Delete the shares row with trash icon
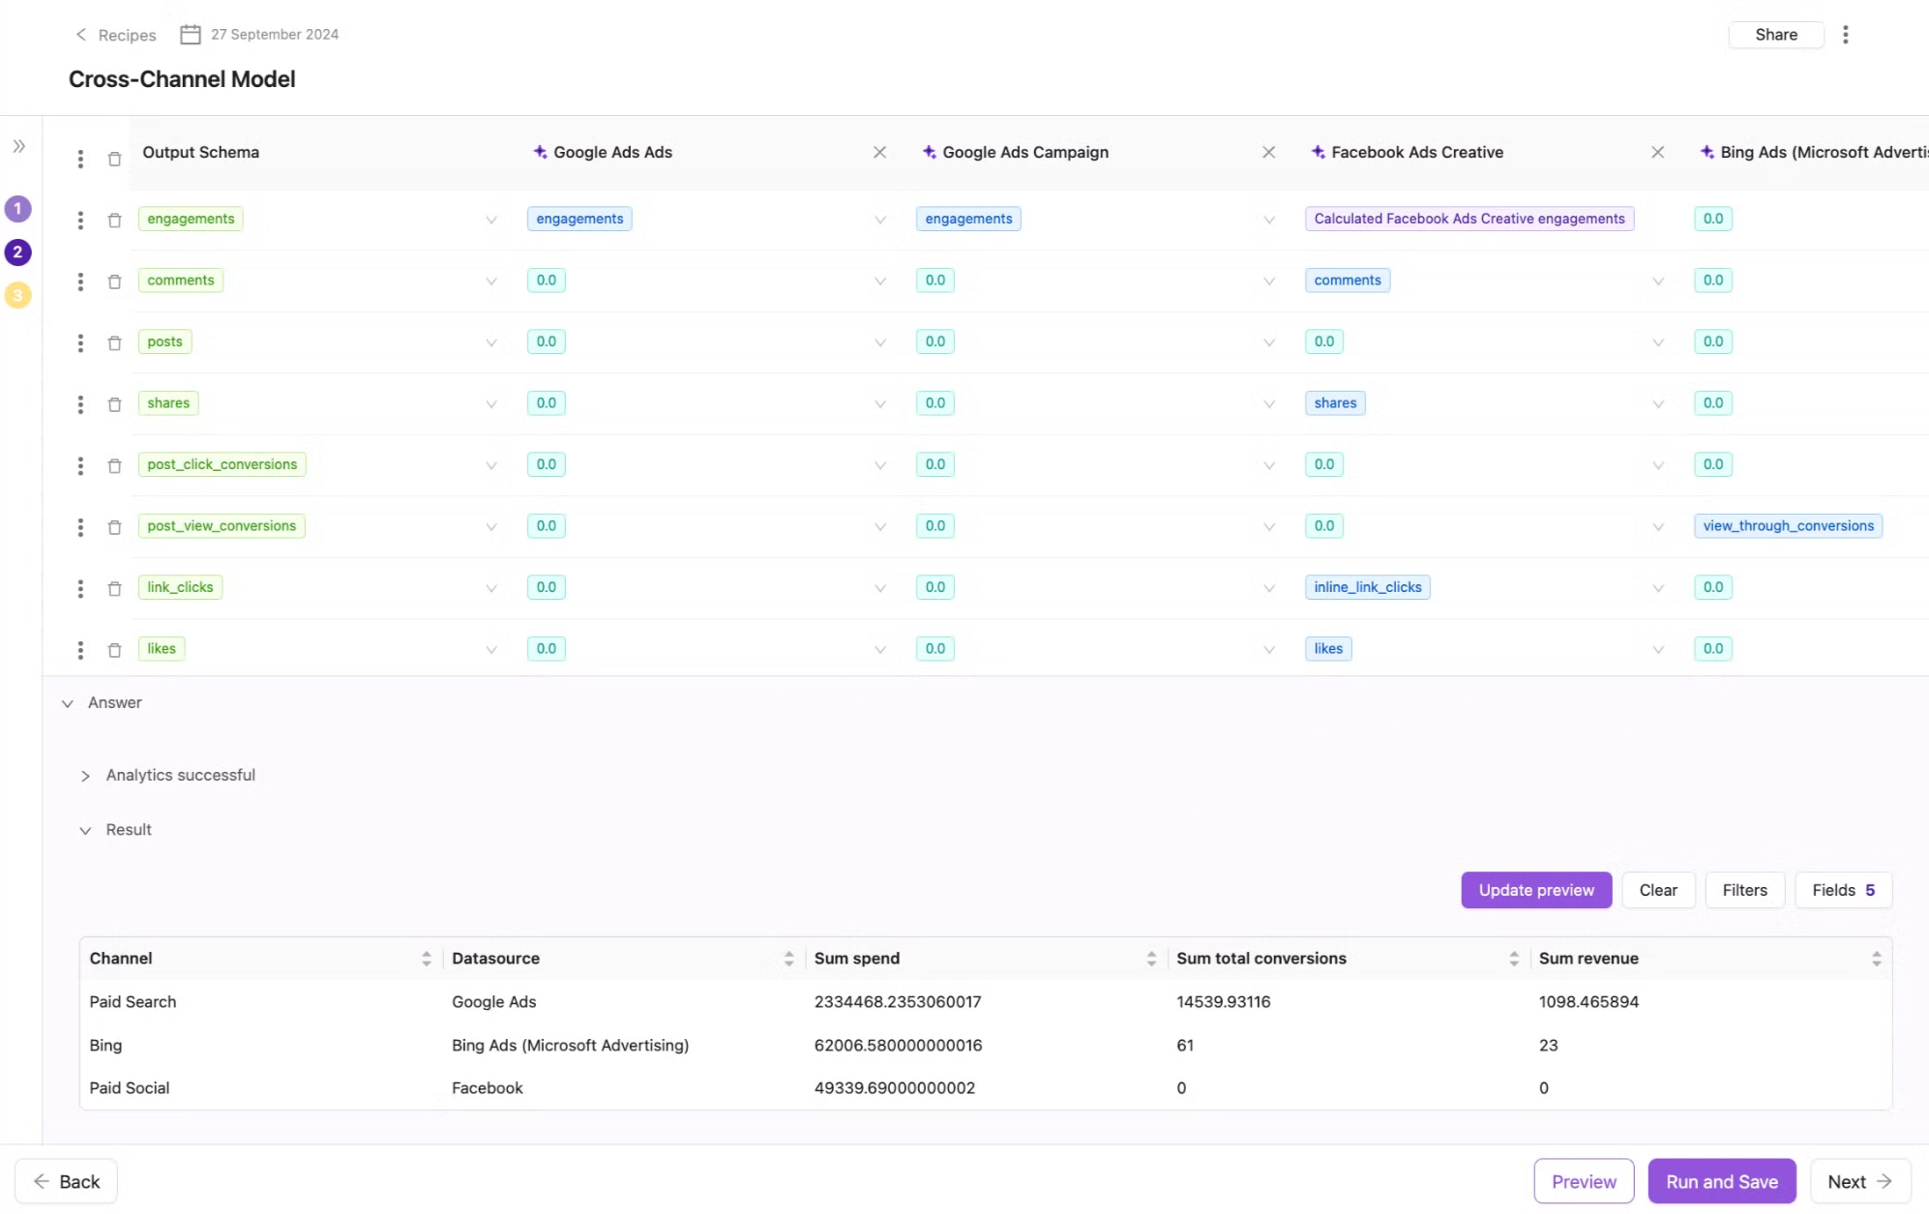 pyautogui.click(x=114, y=404)
